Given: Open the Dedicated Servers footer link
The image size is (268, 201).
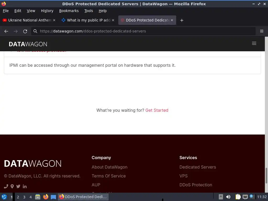Looking at the screenshot, I should pos(198,167).
